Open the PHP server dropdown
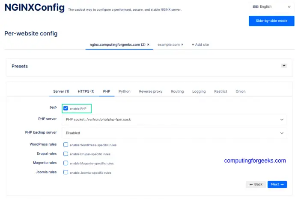Screen dimensions: 298x199 click(174, 120)
